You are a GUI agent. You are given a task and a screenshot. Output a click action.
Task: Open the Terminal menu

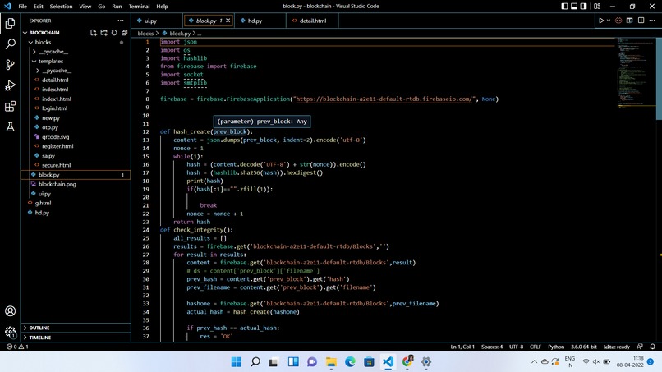pos(140,7)
